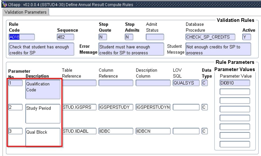Click the Stop Admits field

129,37
